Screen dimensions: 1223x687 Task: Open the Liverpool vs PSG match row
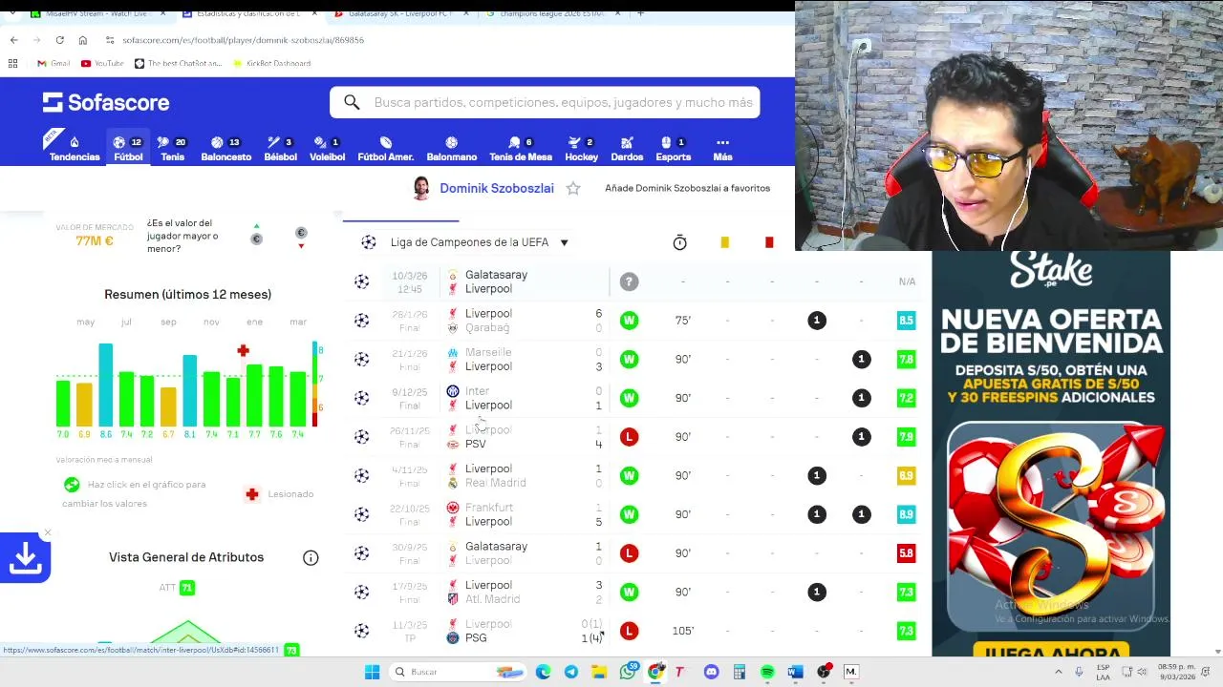coord(634,631)
